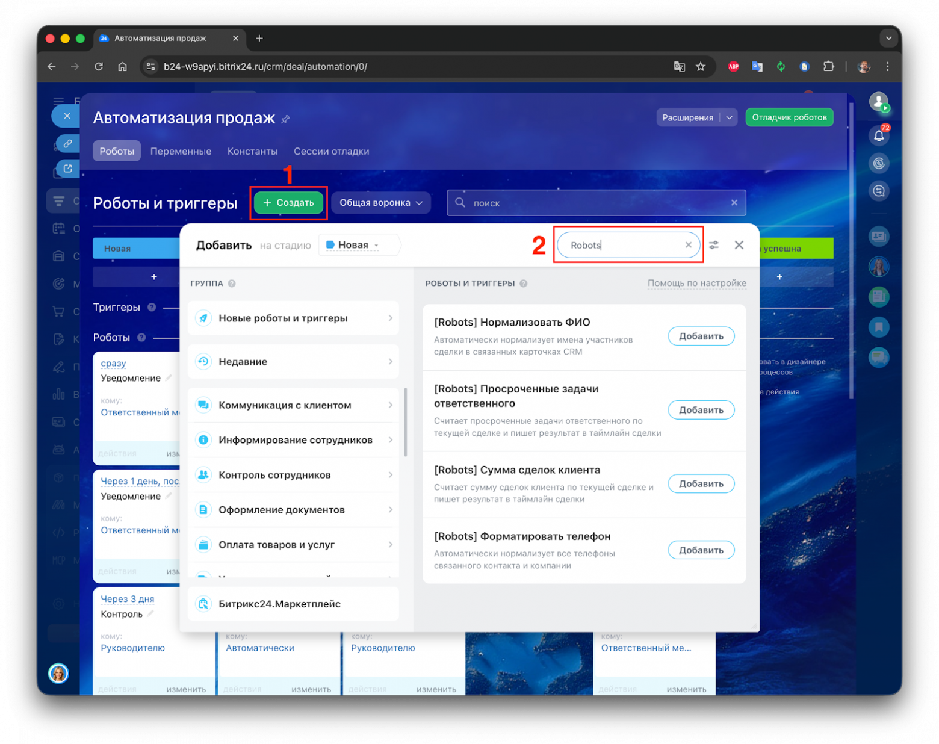Screen dimensions: 939x744
Task: Open the calendar icon in left sidebar
Action: coord(58,228)
